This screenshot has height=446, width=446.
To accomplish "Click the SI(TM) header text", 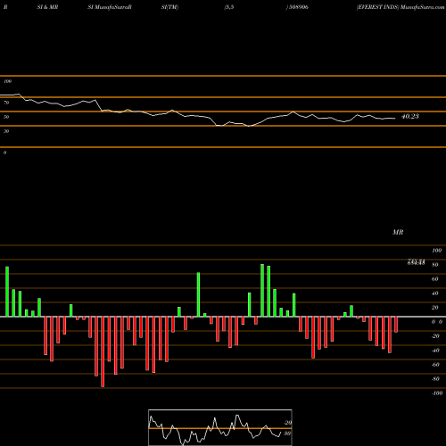I will (169, 7).
